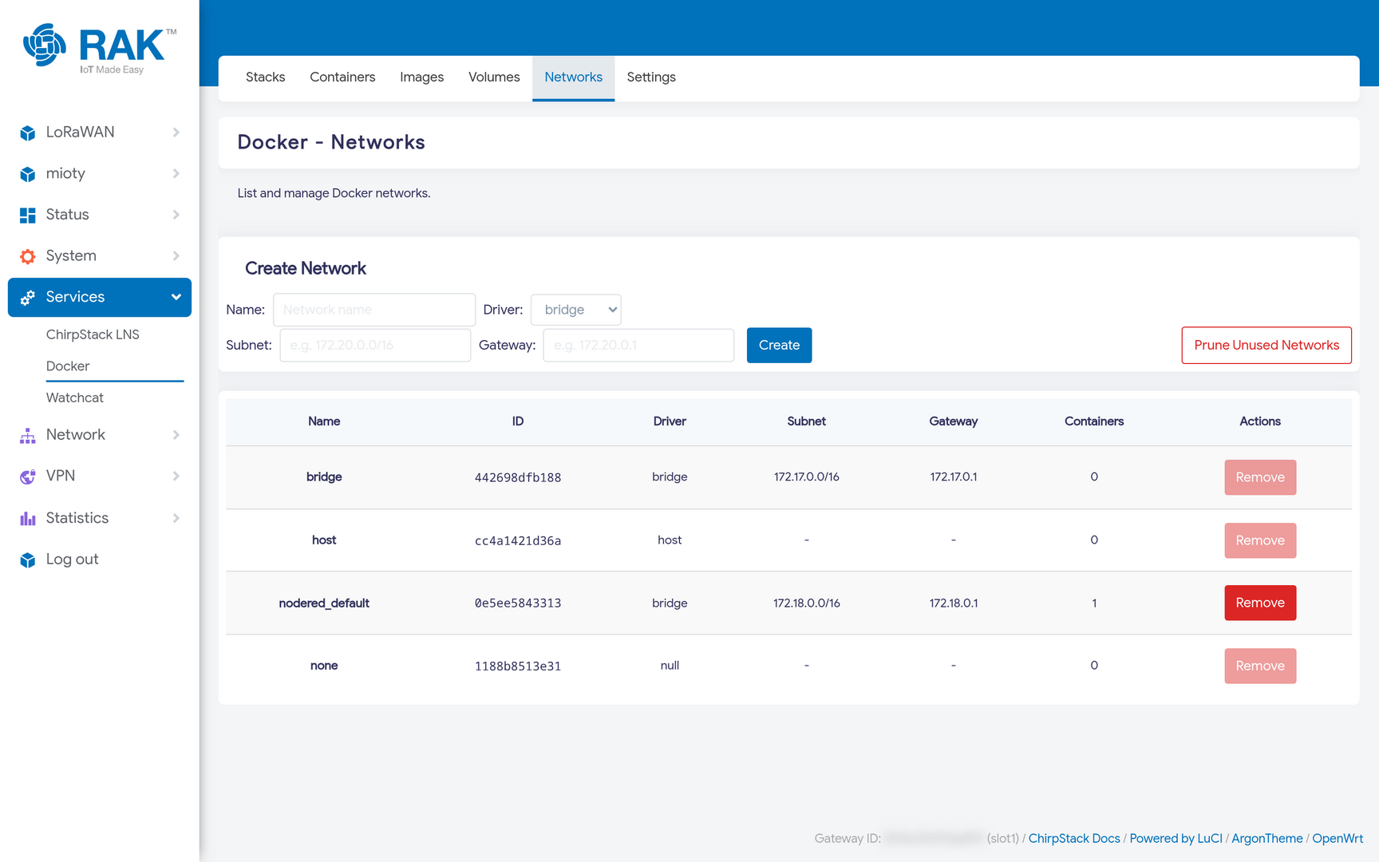Screen dimensions: 1379x862
Task: Remove the host network
Action: pyautogui.click(x=1260, y=540)
